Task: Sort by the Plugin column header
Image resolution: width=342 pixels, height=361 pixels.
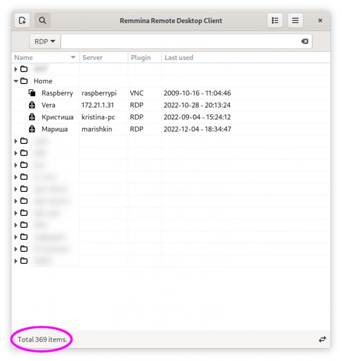Action: pos(145,58)
